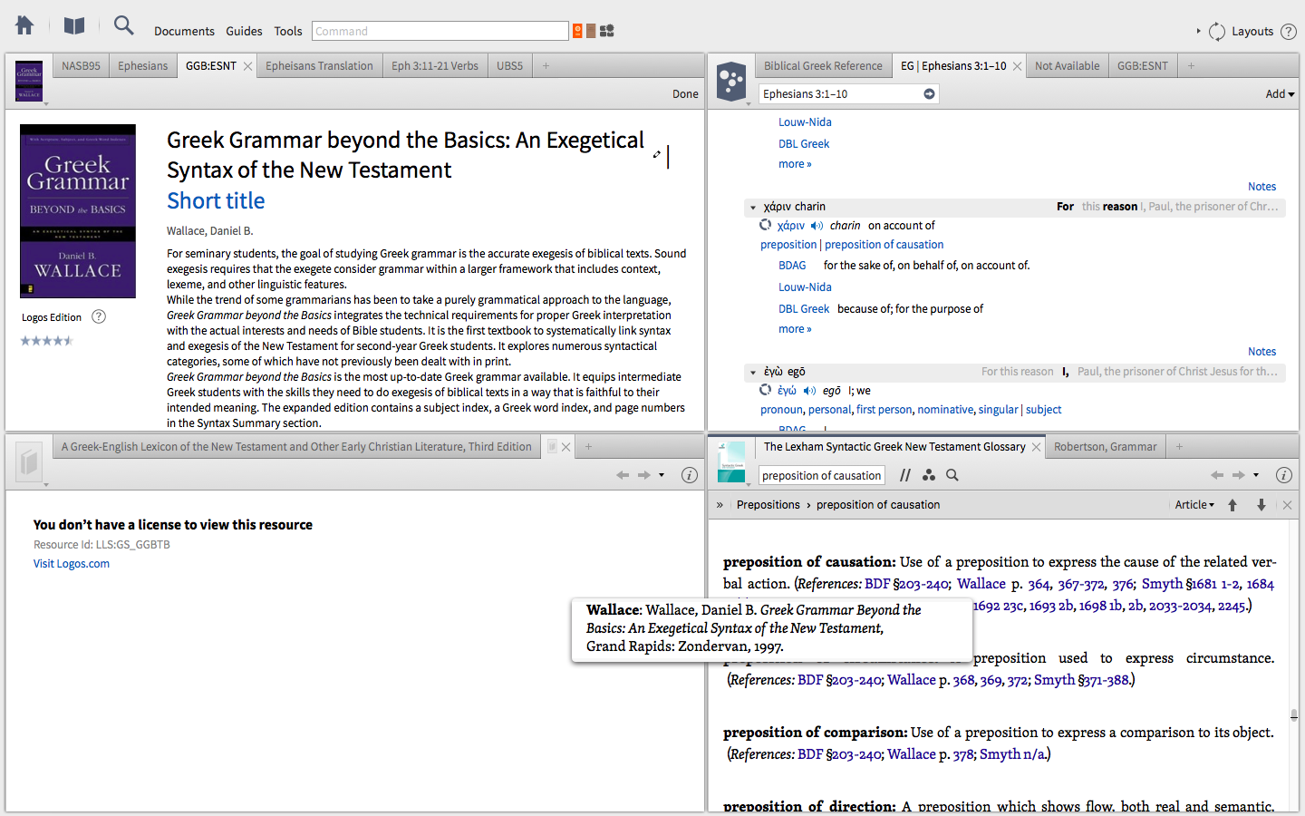Open the Guides menu
Viewport: 1305px width, 816px height.
[244, 31]
